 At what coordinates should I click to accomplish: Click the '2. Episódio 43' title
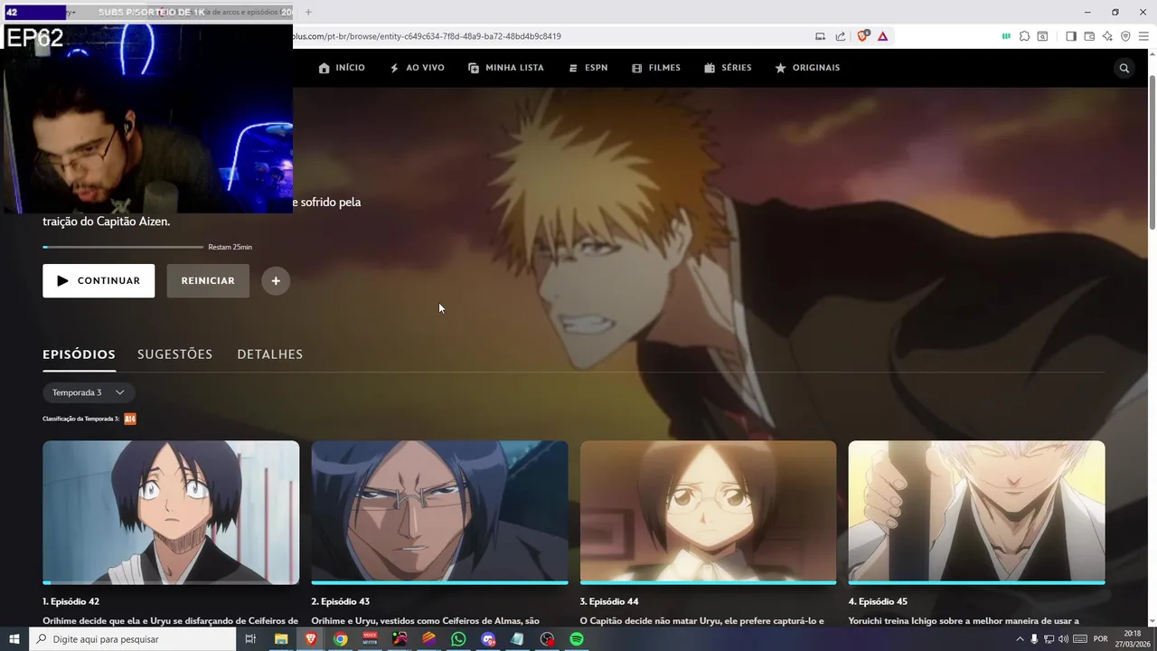tap(340, 601)
